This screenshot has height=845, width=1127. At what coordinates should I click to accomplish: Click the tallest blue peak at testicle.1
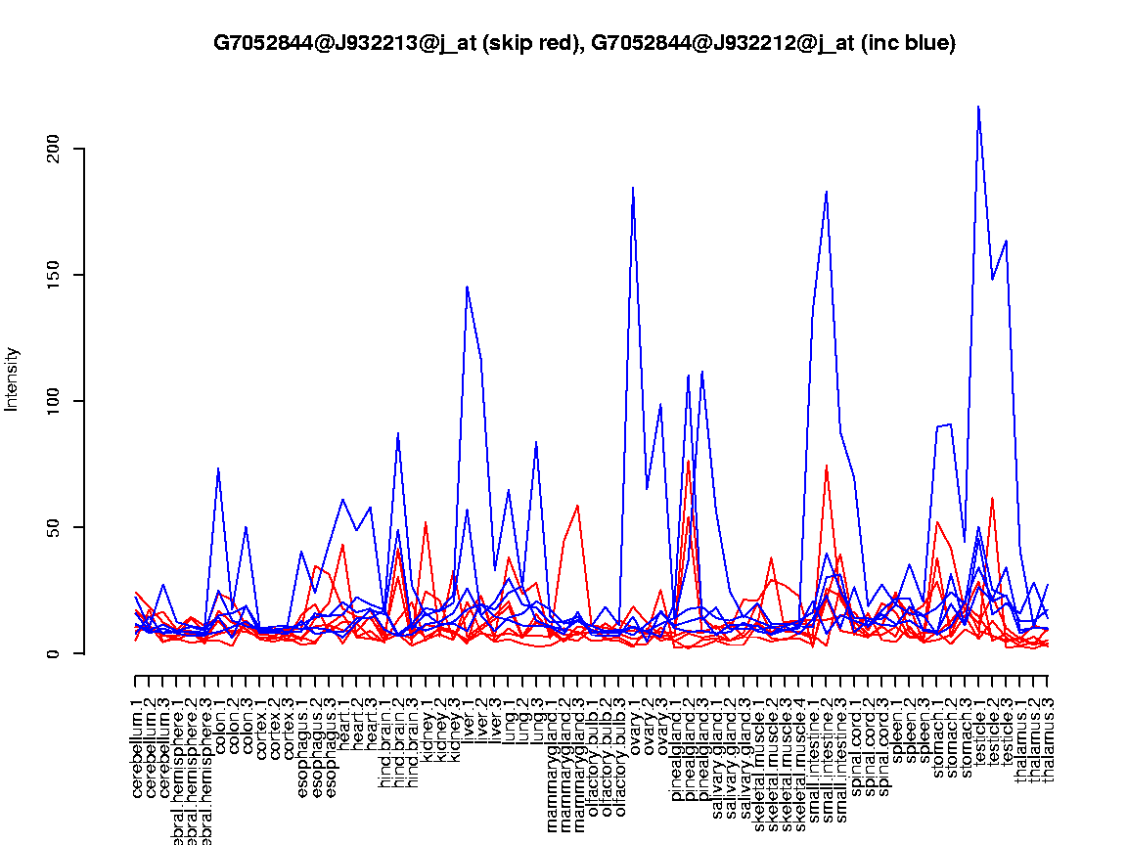[x=978, y=106]
